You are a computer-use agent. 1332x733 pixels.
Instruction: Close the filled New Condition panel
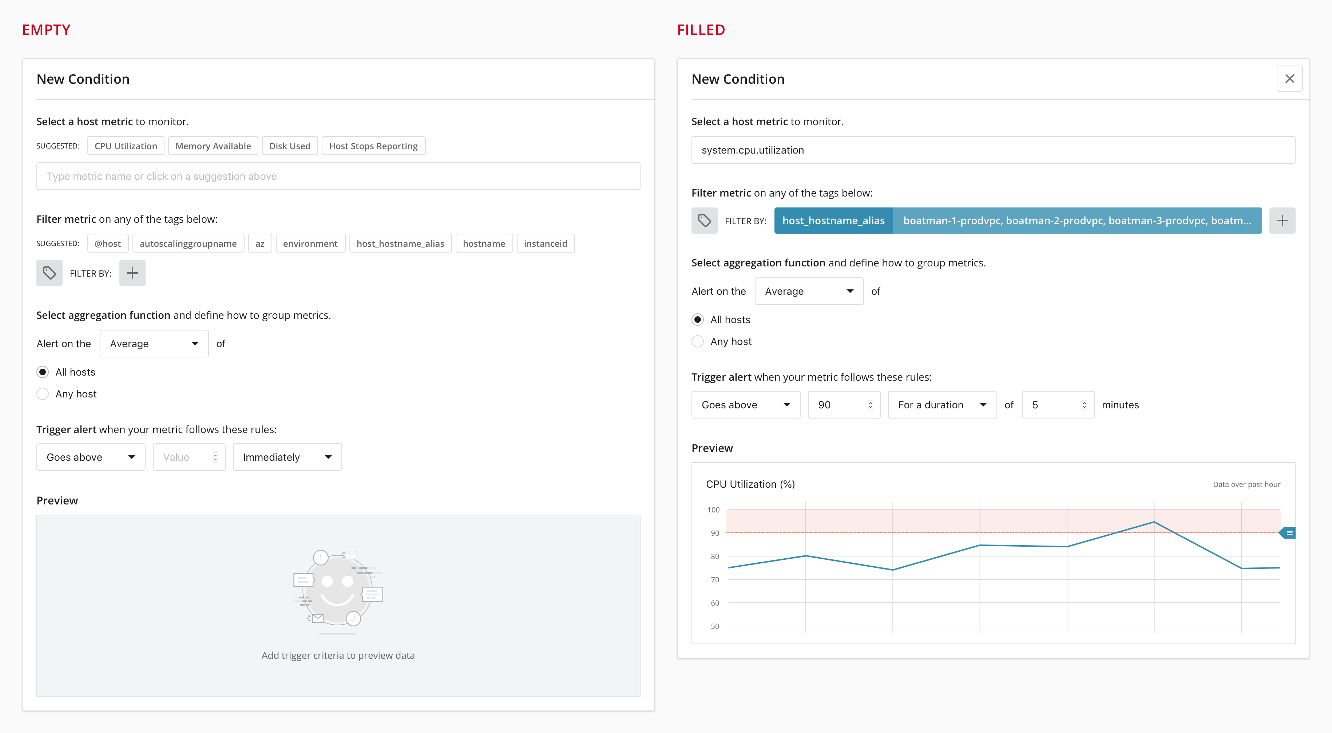click(x=1289, y=79)
